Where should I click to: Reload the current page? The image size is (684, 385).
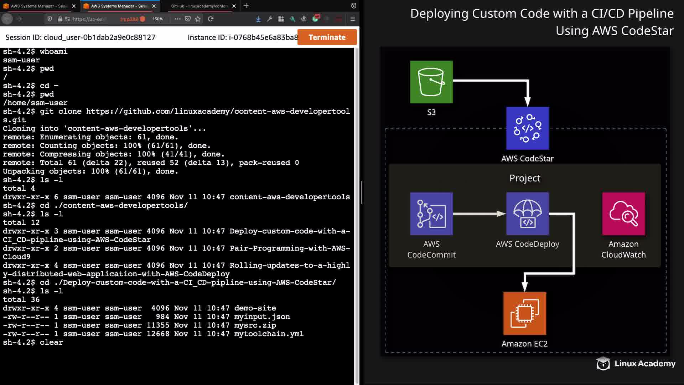click(211, 19)
